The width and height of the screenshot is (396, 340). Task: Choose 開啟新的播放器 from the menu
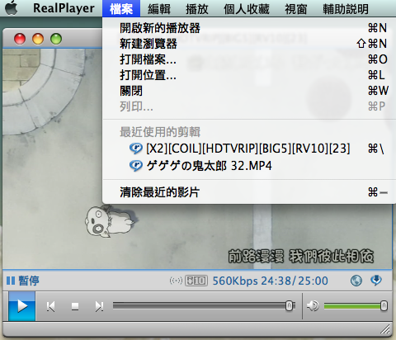249,28
